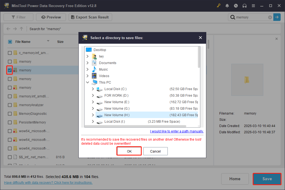The image size is (285, 190).
Task: Click the key icon to register license
Action: tap(218, 5)
